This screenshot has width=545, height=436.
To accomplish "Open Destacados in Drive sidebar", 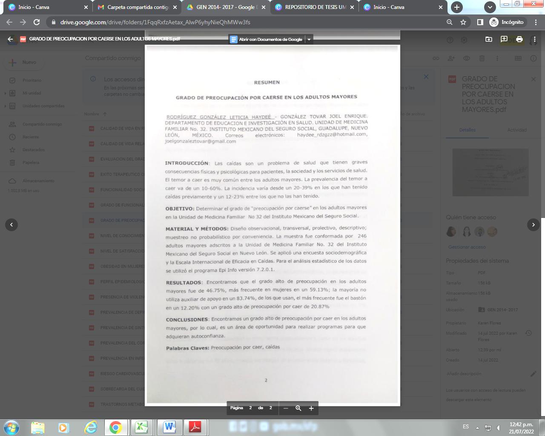I will click(34, 150).
